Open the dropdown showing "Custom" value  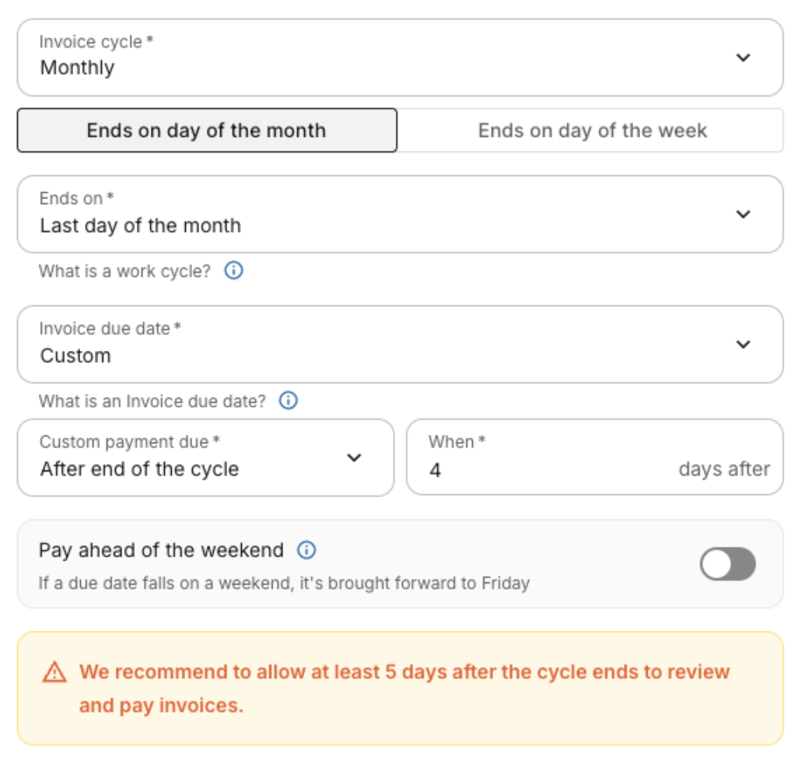click(x=382, y=345)
